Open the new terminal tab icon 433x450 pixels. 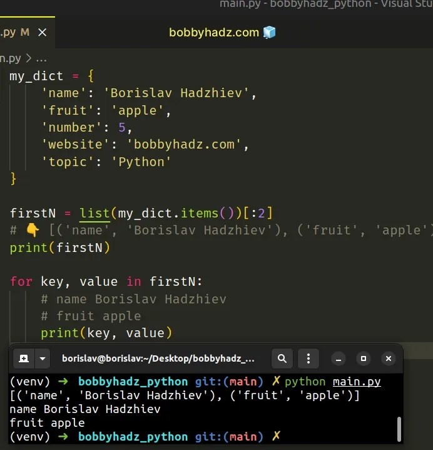[24, 358]
